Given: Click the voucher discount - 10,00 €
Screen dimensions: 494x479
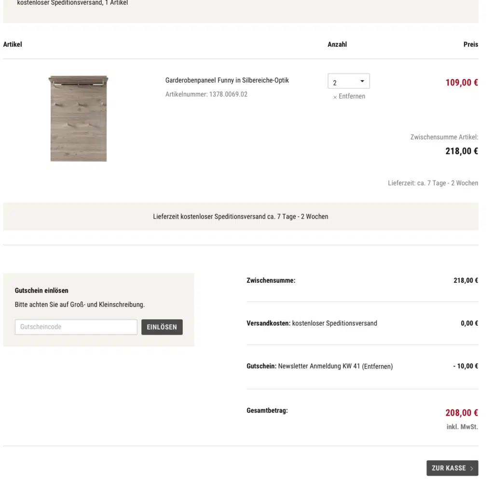Looking at the screenshot, I should click(x=466, y=366).
